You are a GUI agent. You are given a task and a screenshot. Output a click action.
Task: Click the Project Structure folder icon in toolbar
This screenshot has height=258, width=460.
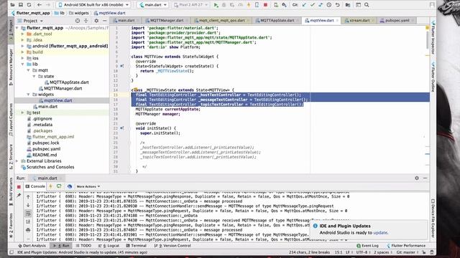[348, 5]
